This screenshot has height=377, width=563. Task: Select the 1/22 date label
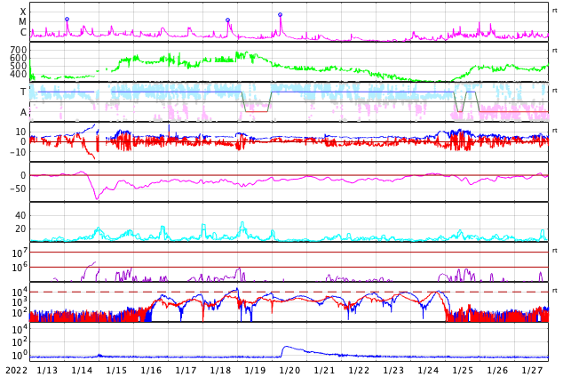[359, 370]
